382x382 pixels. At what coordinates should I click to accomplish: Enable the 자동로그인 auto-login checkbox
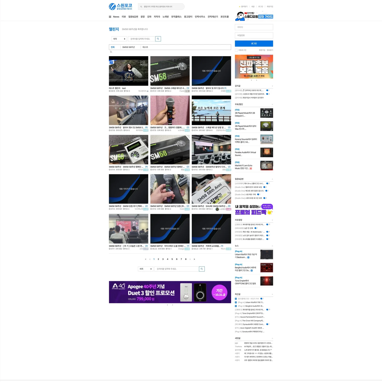point(236,50)
